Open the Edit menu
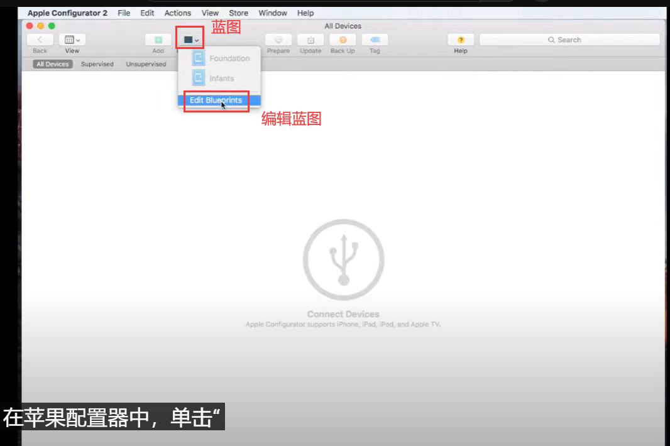This screenshot has height=446, width=670. (147, 13)
